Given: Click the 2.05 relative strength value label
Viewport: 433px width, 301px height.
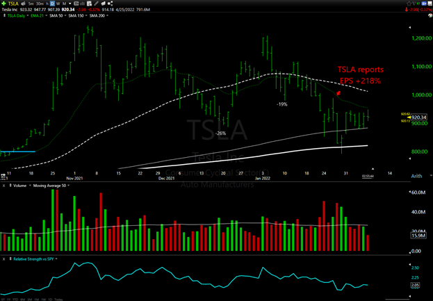Looking at the screenshot, I should [x=415, y=285].
